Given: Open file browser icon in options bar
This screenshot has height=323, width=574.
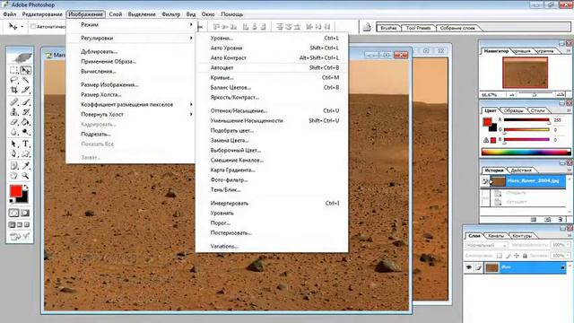Looking at the screenshot, I should point(367,28).
